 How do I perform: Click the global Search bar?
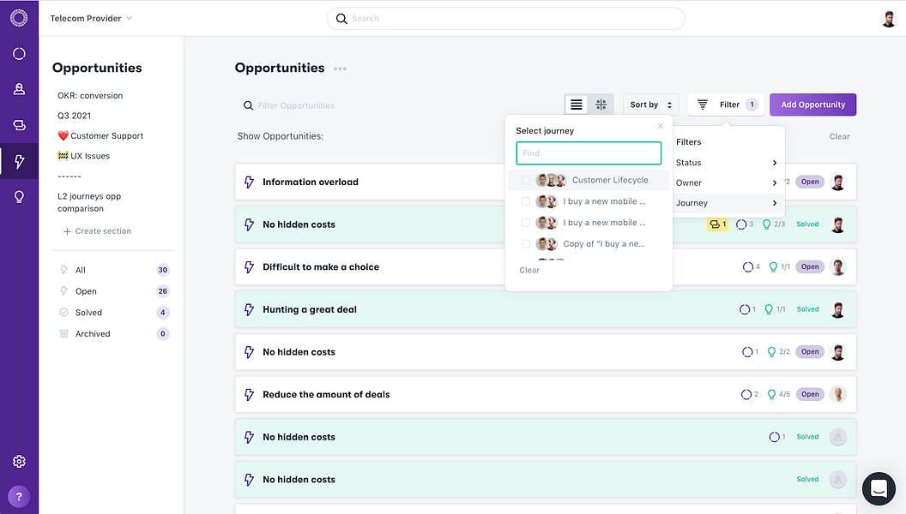[x=505, y=19]
